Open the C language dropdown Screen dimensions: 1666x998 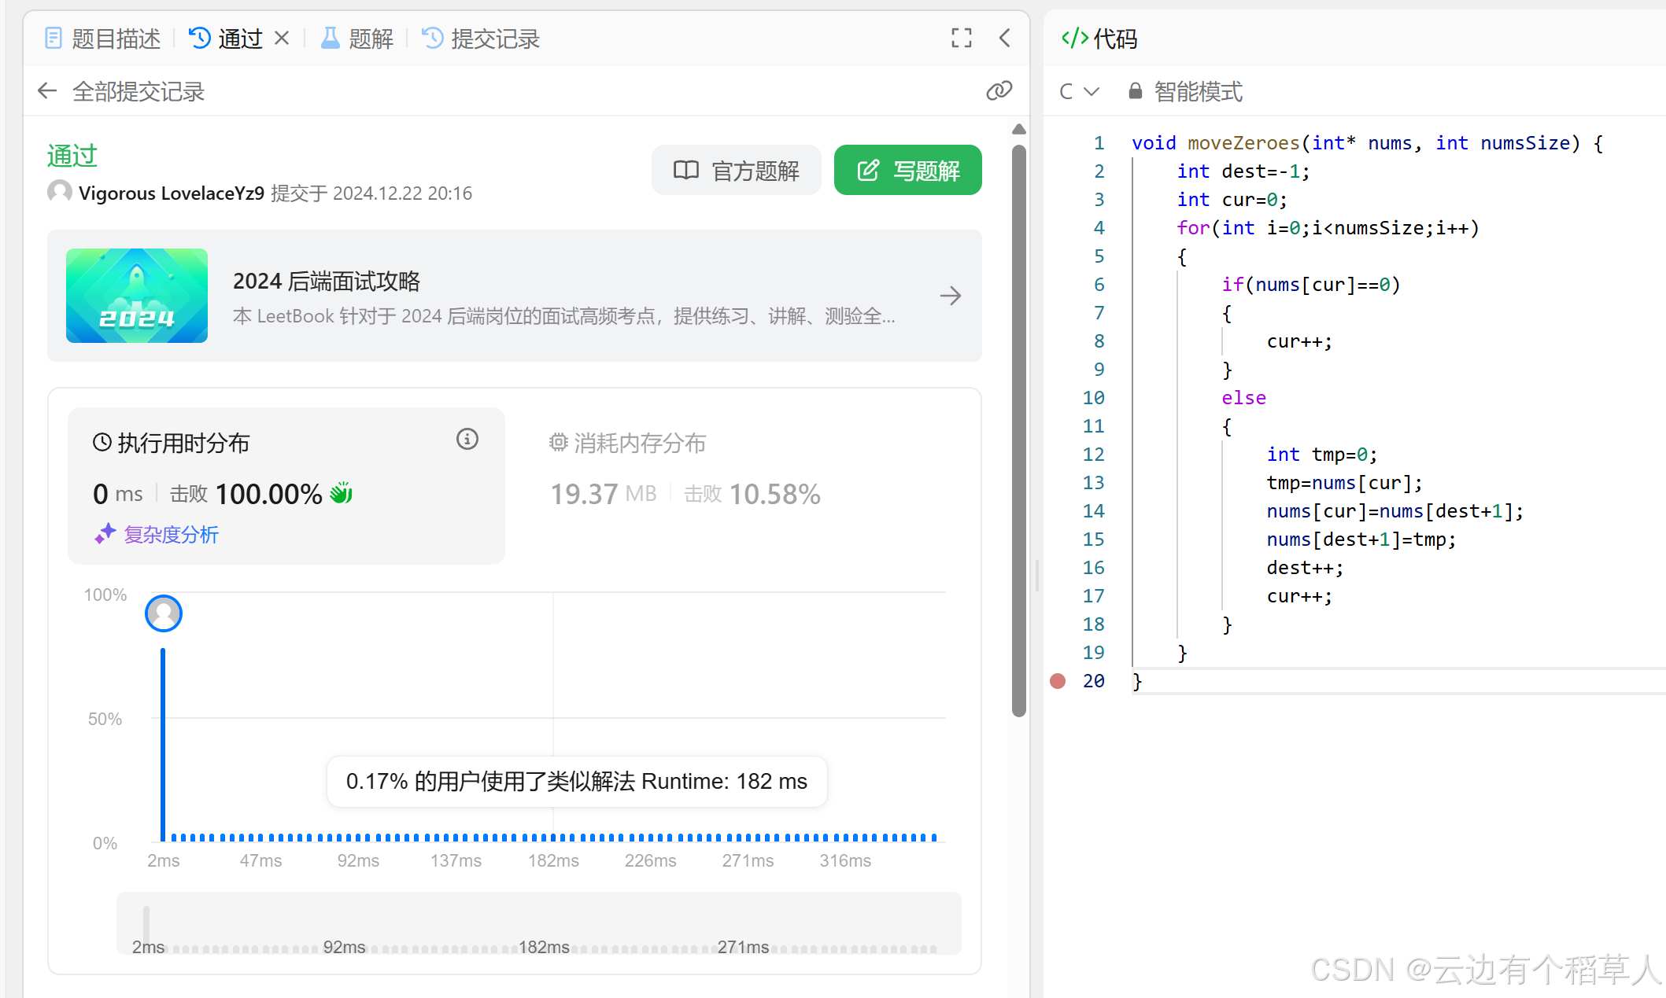point(1078,91)
